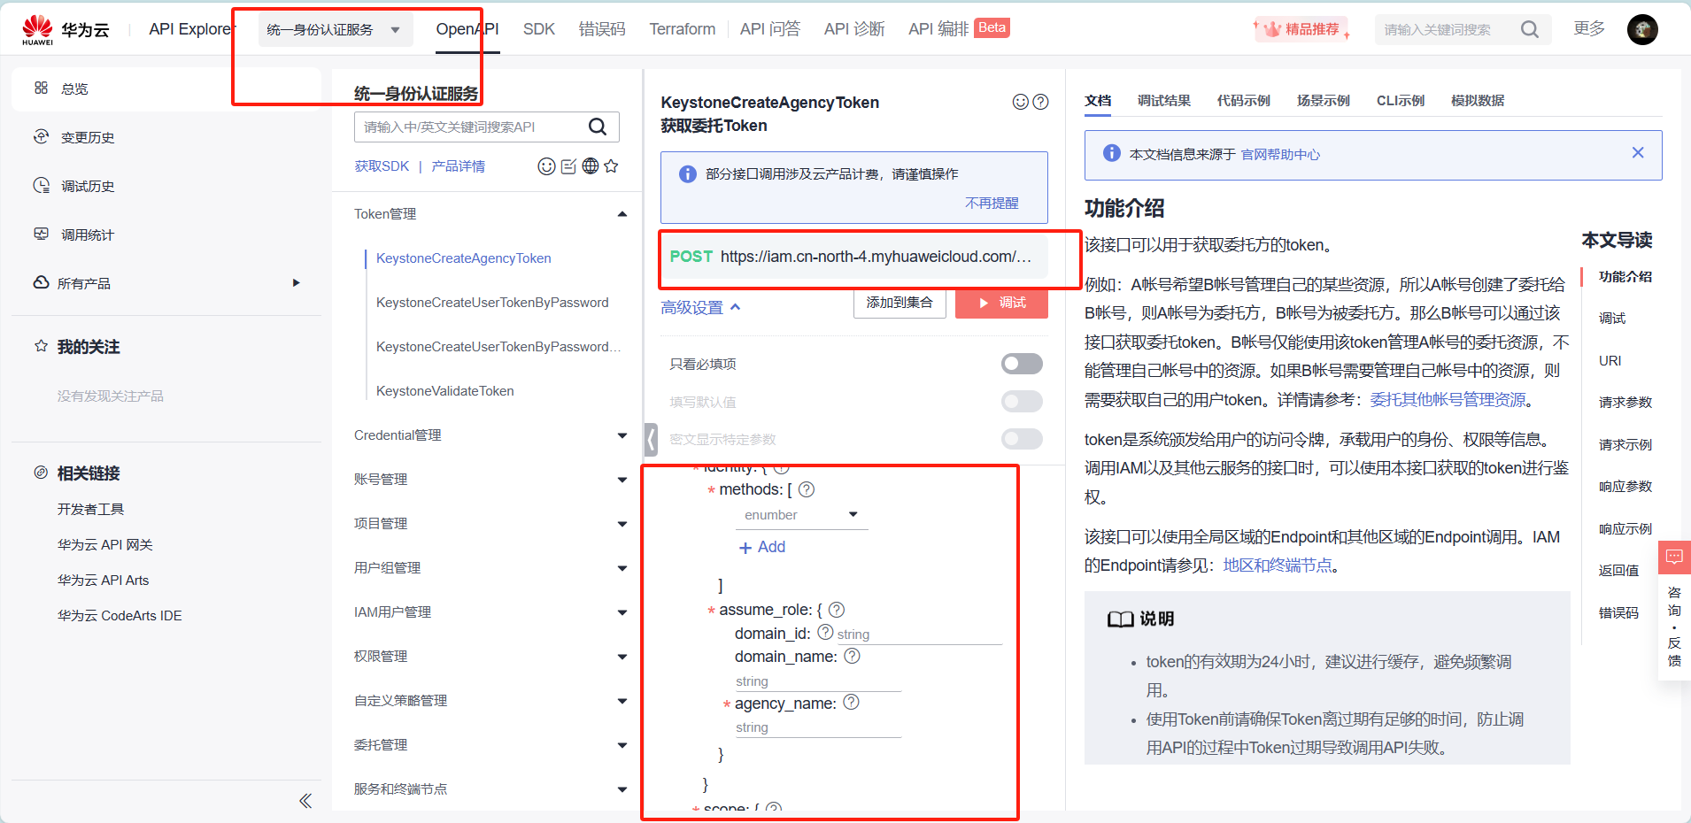Collapse the left sidebar with double-chevron icon
1691x823 pixels.
point(305,801)
